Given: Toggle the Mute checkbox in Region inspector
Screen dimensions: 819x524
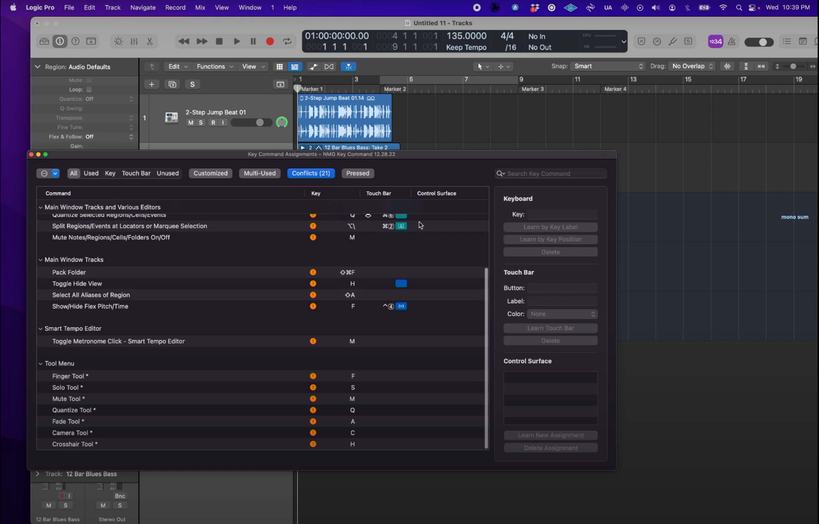Looking at the screenshot, I should pos(89,80).
